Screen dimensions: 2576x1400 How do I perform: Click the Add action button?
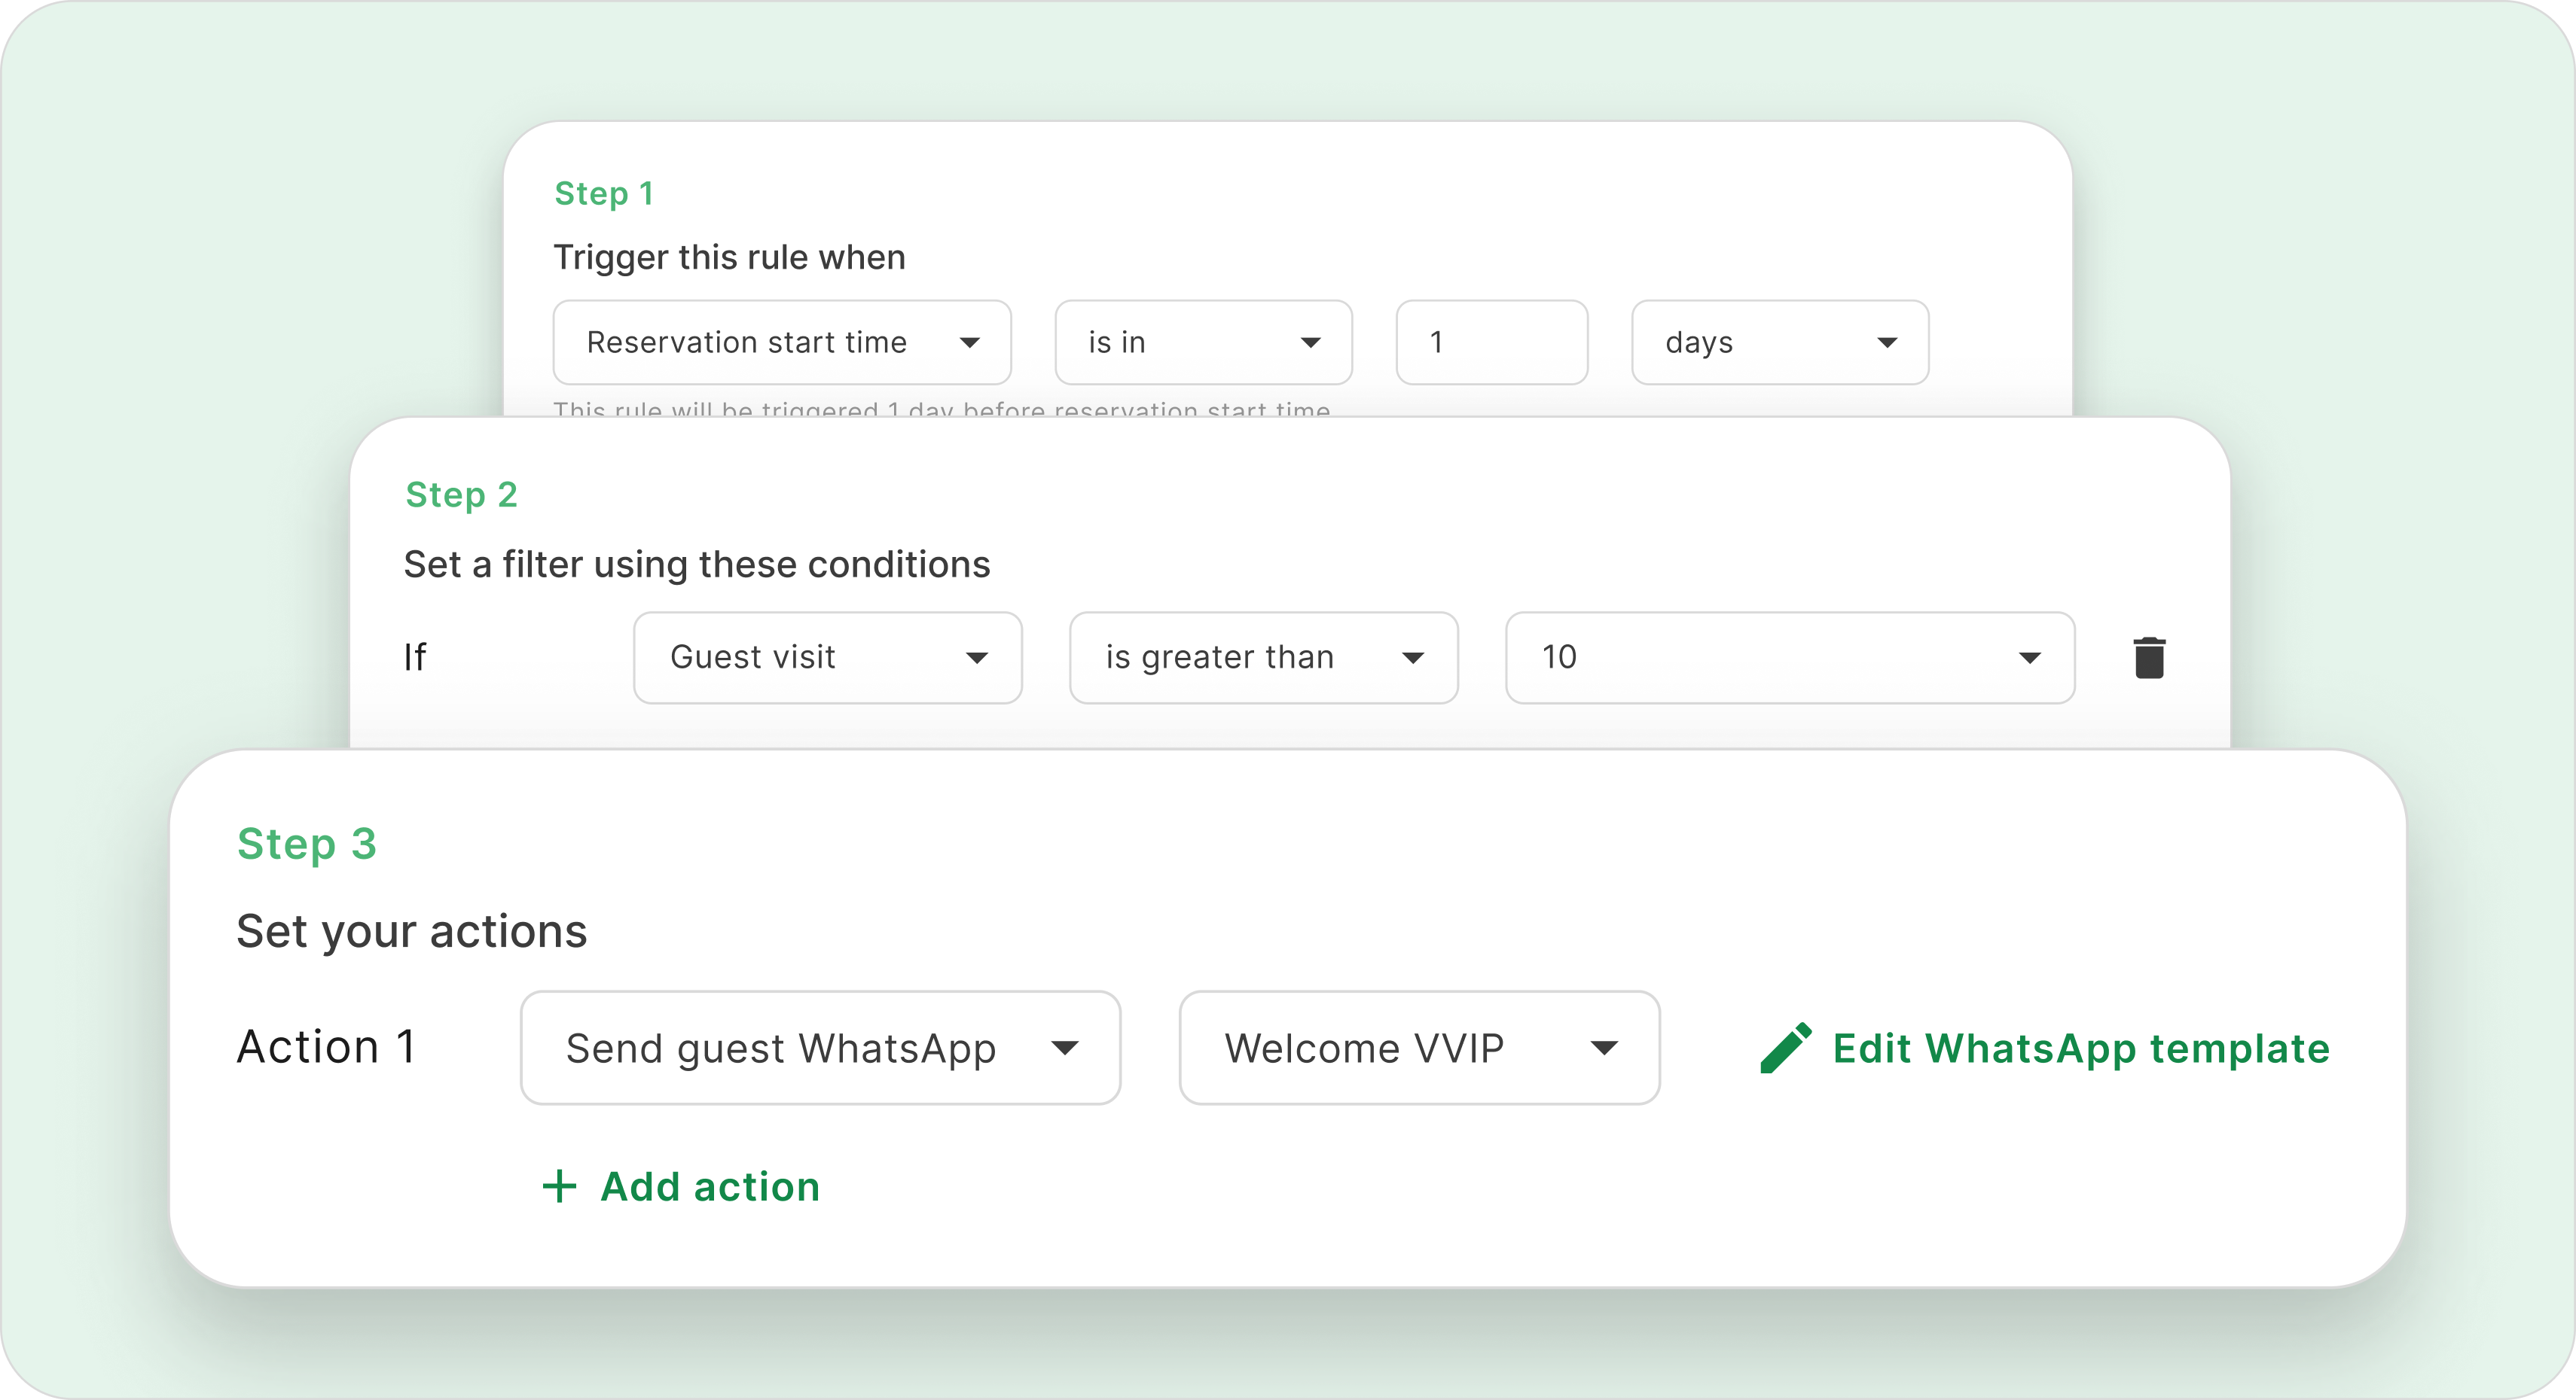pos(709,1186)
